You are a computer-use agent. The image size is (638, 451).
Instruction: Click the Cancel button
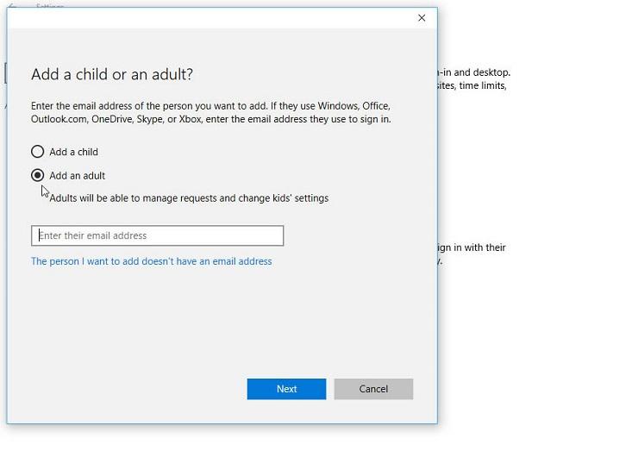pos(373,389)
